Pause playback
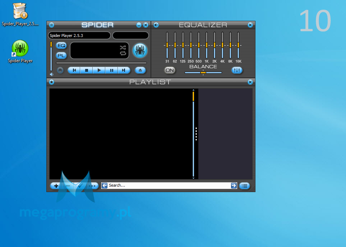Viewport: 346px width, 247px height. [x=111, y=70]
